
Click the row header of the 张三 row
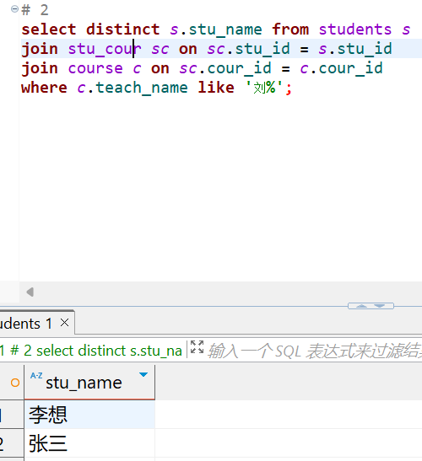click(12, 443)
